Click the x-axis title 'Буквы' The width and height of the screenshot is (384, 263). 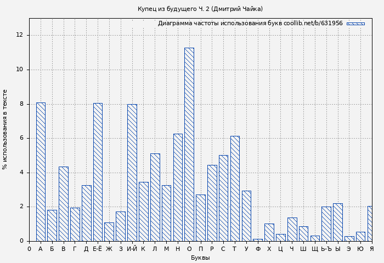pyautogui.click(x=200, y=258)
